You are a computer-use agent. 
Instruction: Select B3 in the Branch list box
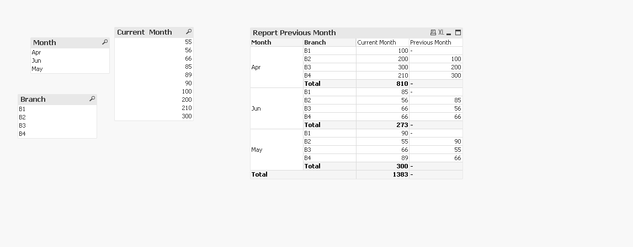tap(22, 125)
